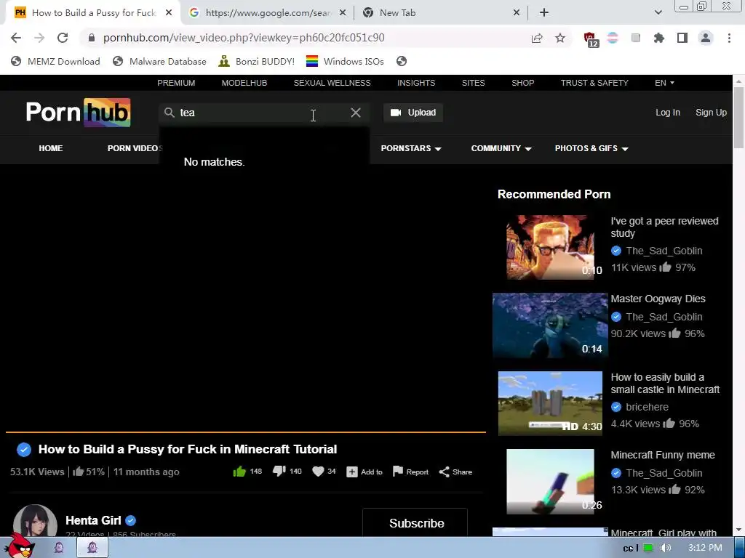Subscribe to the channel

point(415,522)
